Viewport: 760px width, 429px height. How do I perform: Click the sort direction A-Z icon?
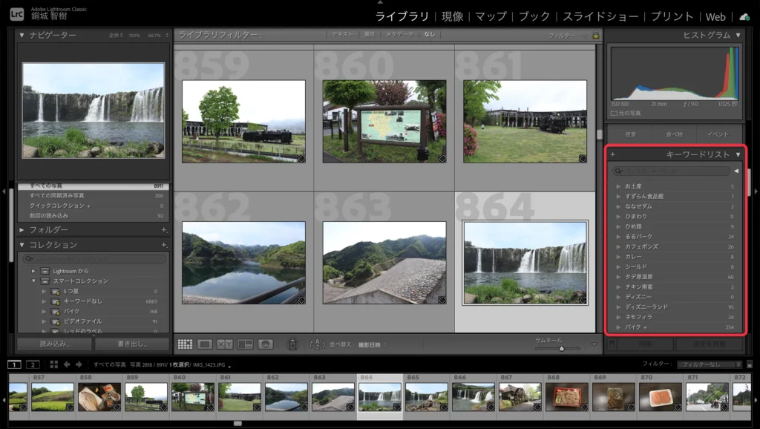[x=317, y=344]
